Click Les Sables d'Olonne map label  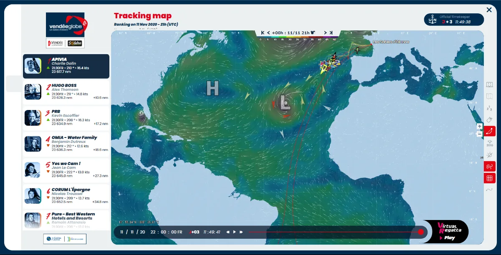point(391,42)
